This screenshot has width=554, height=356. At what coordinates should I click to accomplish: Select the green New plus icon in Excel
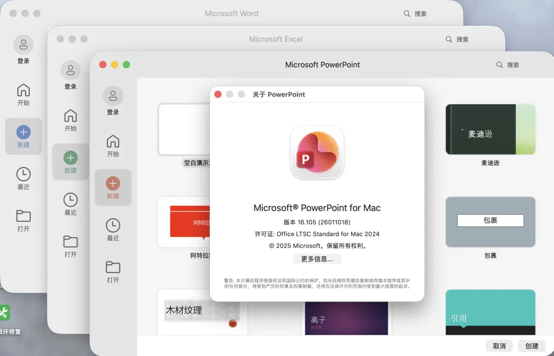click(70, 158)
